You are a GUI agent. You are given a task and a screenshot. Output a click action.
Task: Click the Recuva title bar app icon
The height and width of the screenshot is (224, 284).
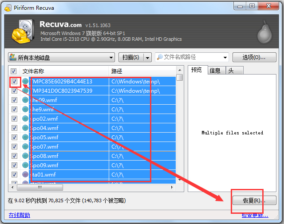pyautogui.click(x=8, y=8)
